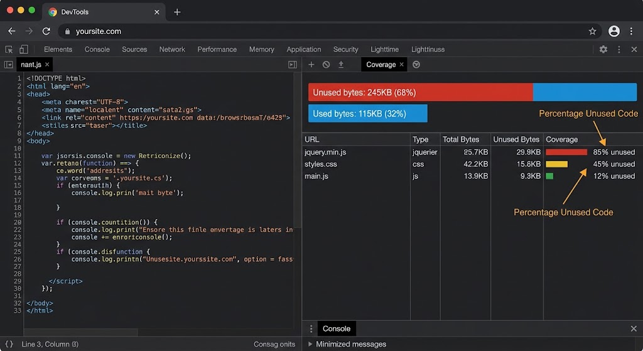Open the Network panel

pyautogui.click(x=172, y=49)
